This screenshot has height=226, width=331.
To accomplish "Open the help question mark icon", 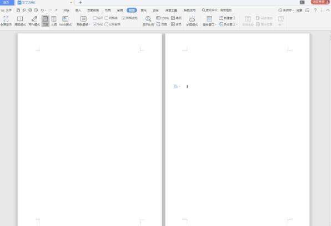I will click(x=315, y=10).
